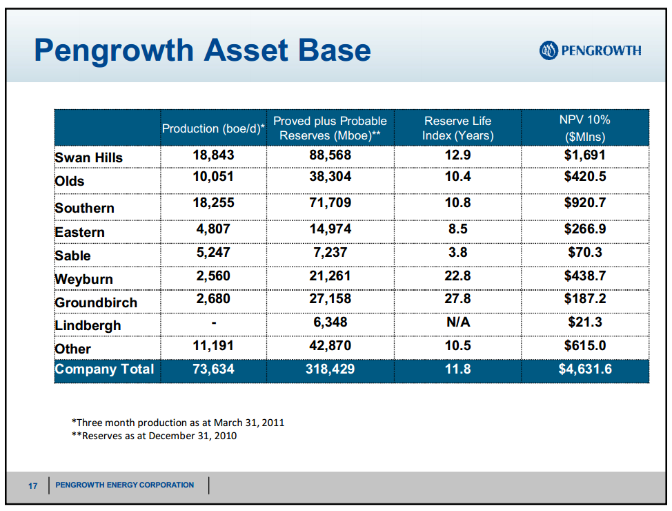Viewport: 672px width, 511px height.
Task: Click Eastern reserves value 14,974
Action: click(330, 229)
